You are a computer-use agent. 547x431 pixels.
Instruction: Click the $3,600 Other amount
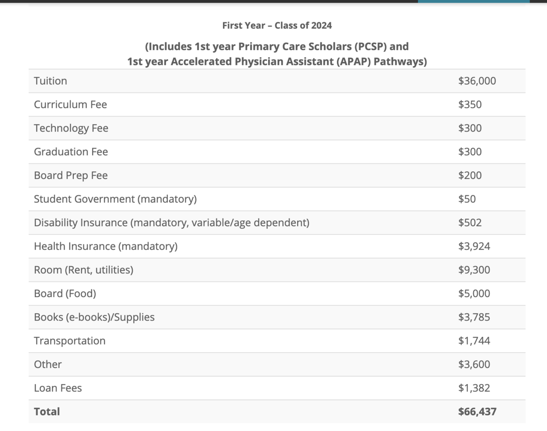474,365
